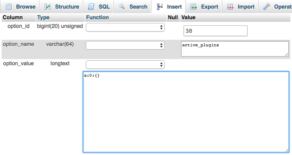Click the Column header label
Image resolution: width=292 pixels, height=155 pixels.
(13, 18)
